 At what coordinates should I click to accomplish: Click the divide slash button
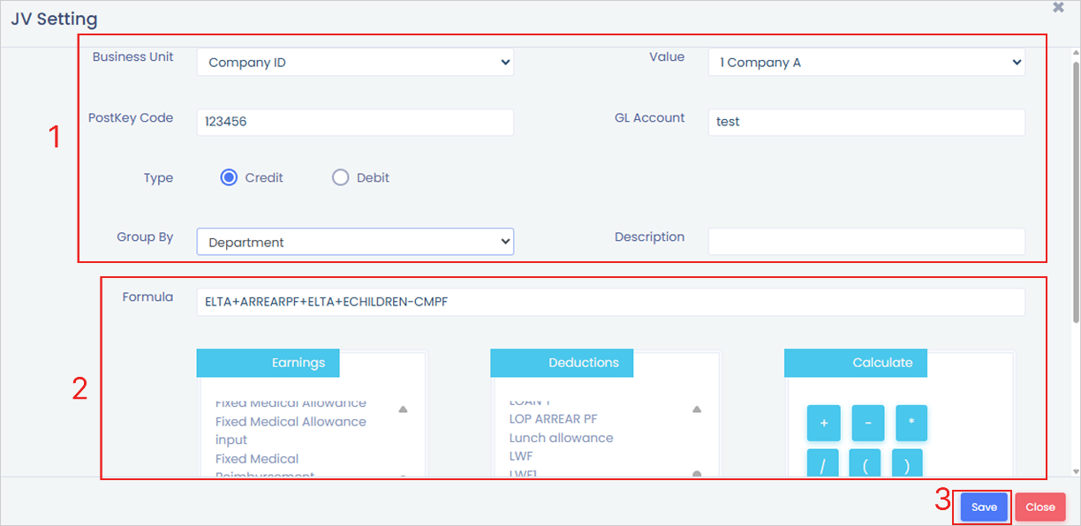823,465
